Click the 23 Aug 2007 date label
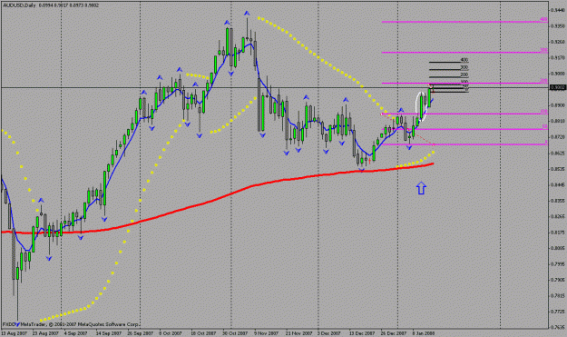567x337 pixels. click(45, 333)
